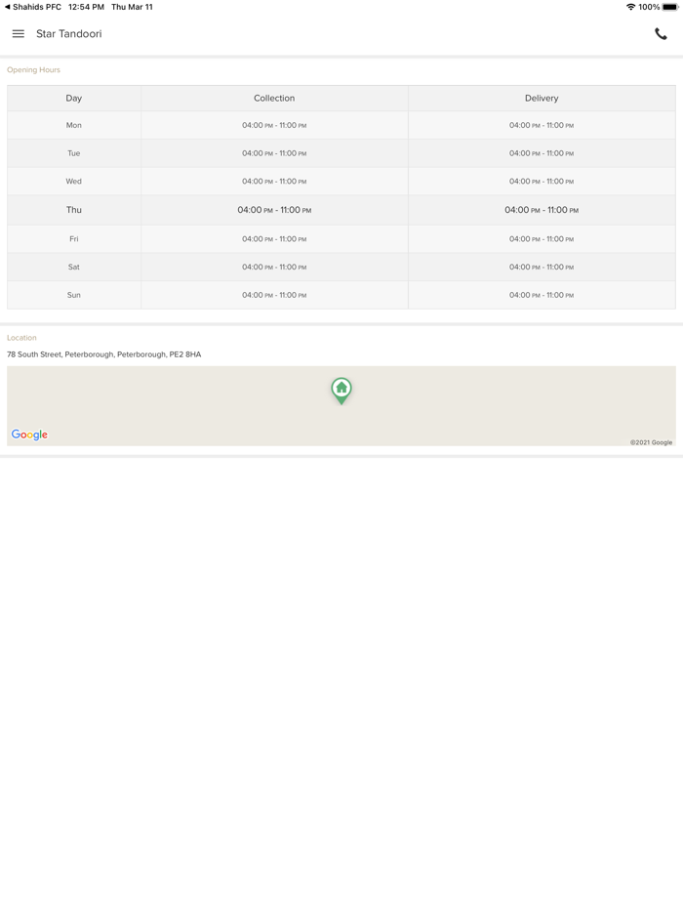This screenshot has height=912, width=683.
Task: Select the Thu row day cell
Action: (74, 210)
